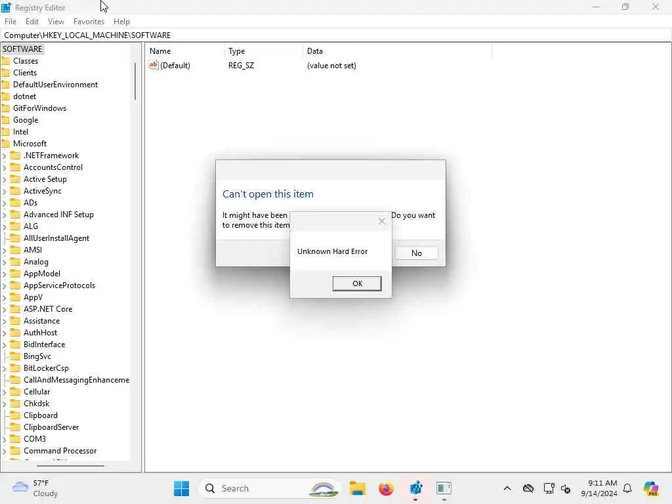Select the Microsoft registry key

point(30,144)
